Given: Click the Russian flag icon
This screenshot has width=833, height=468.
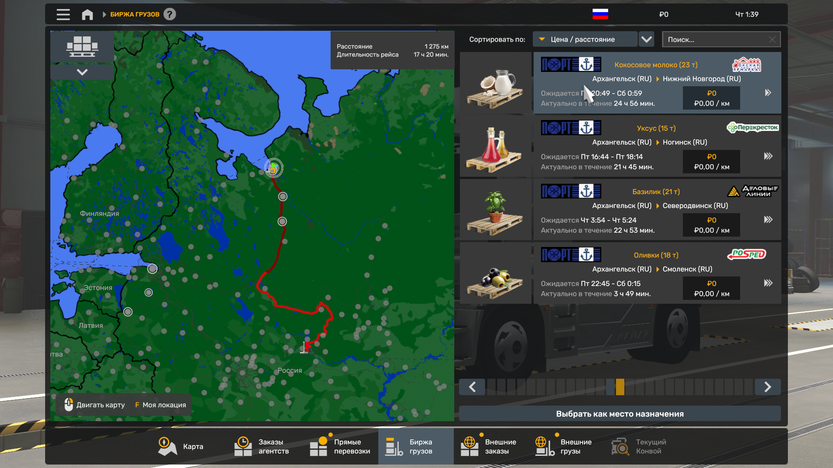Looking at the screenshot, I should pyautogui.click(x=600, y=14).
